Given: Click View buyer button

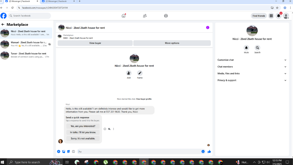Looking at the screenshot, I should (95, 43).
